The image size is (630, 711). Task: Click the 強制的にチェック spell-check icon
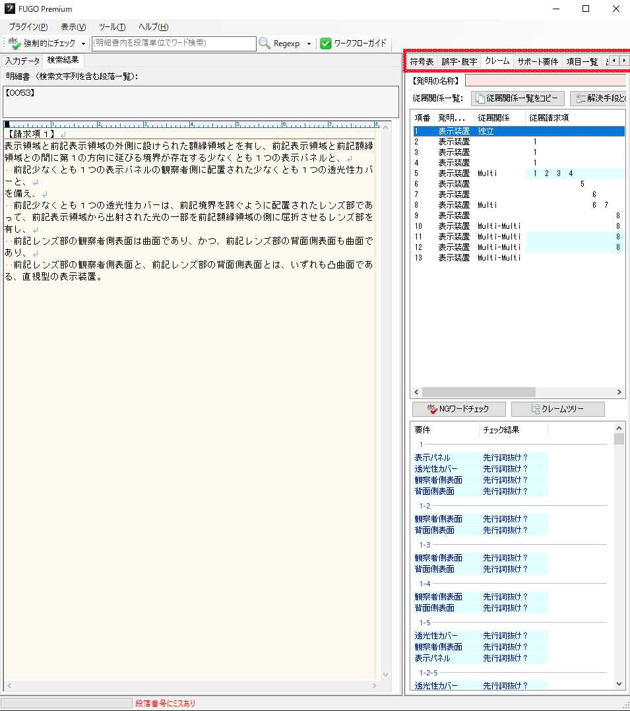tap(15, 44)
